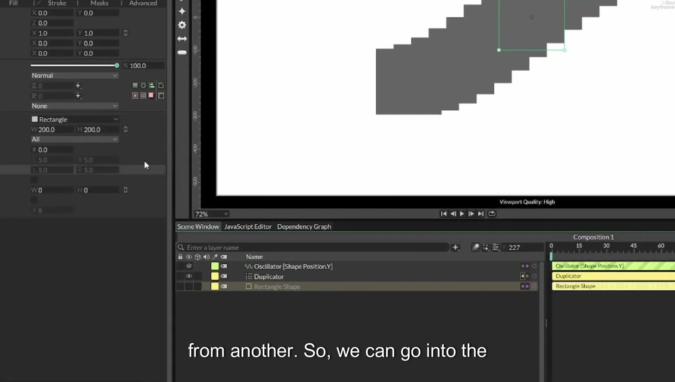The image size is (675, 382).
Task: Select the gear tool in viewport toolbar
Action: pyautogui.click(x=182, y=25)
